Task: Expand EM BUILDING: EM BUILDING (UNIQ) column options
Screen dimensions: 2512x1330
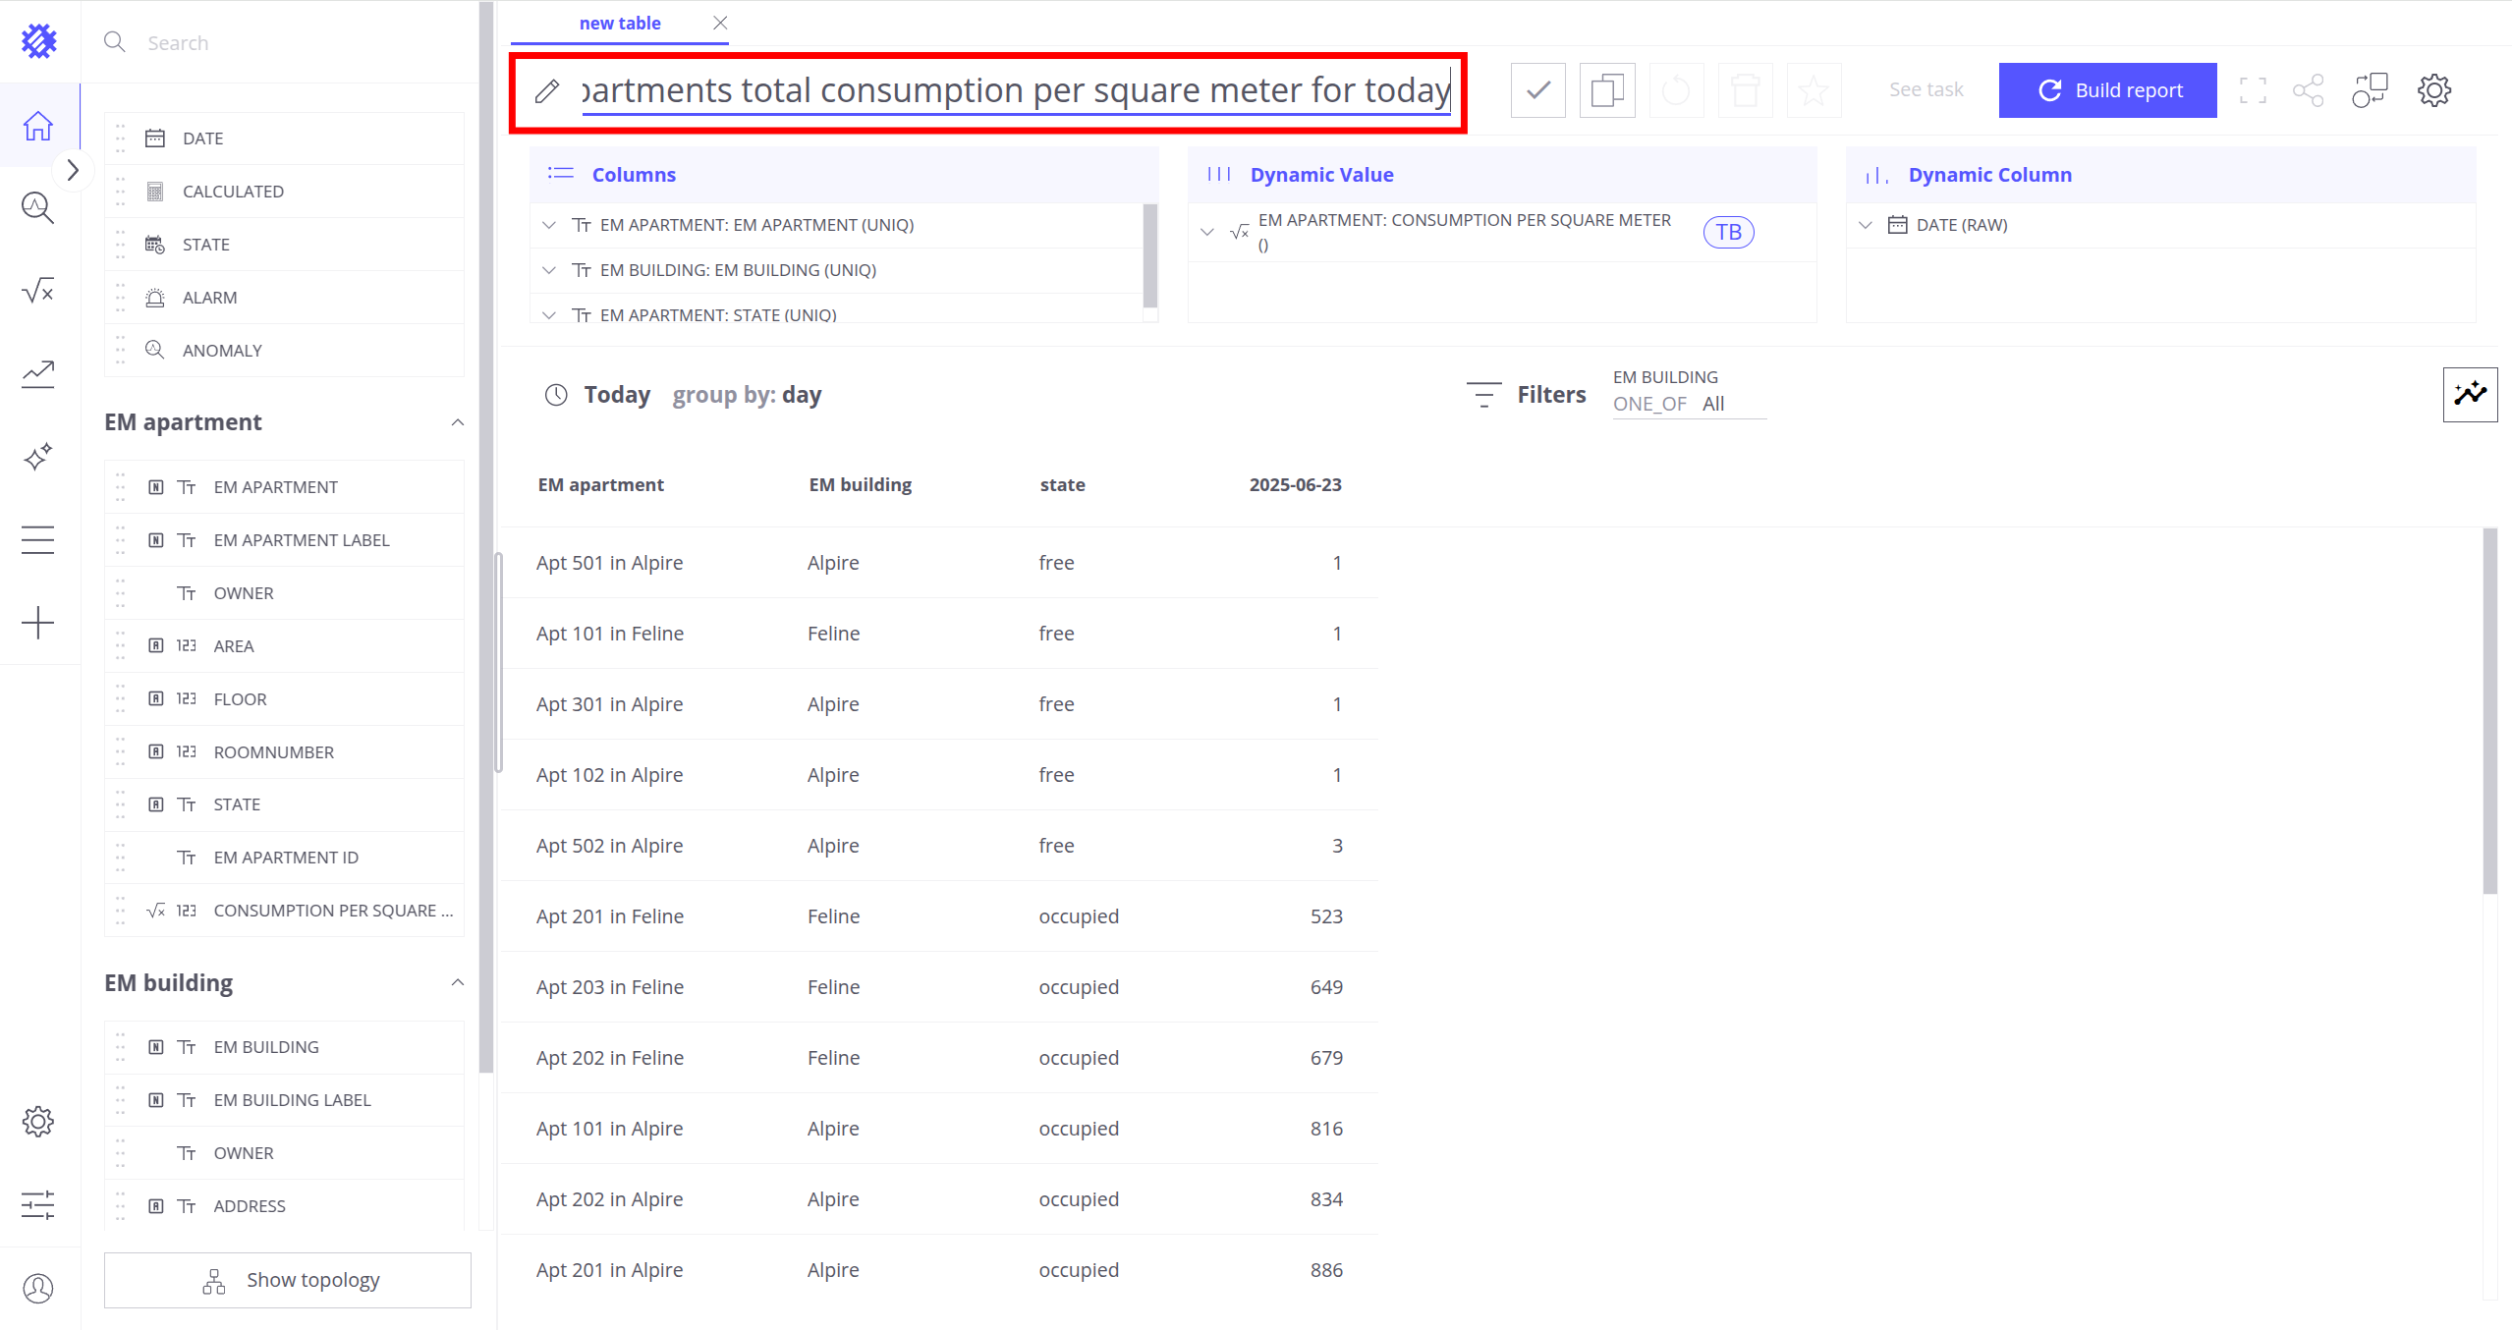Action: click(x=549, y=270)
